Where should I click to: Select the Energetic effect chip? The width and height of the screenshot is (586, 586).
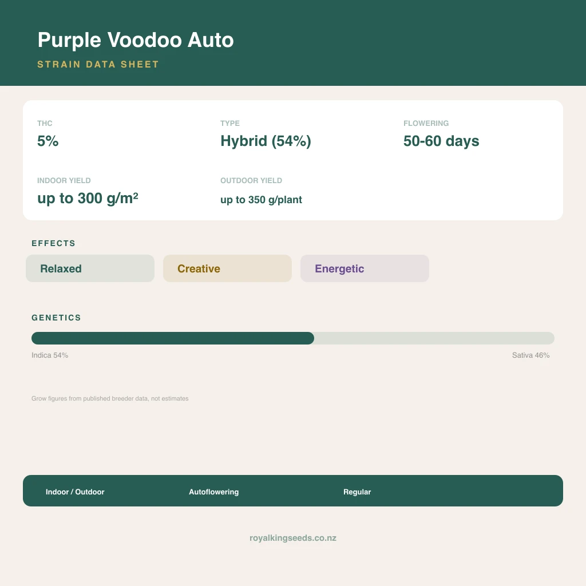[x=365, y=268]
